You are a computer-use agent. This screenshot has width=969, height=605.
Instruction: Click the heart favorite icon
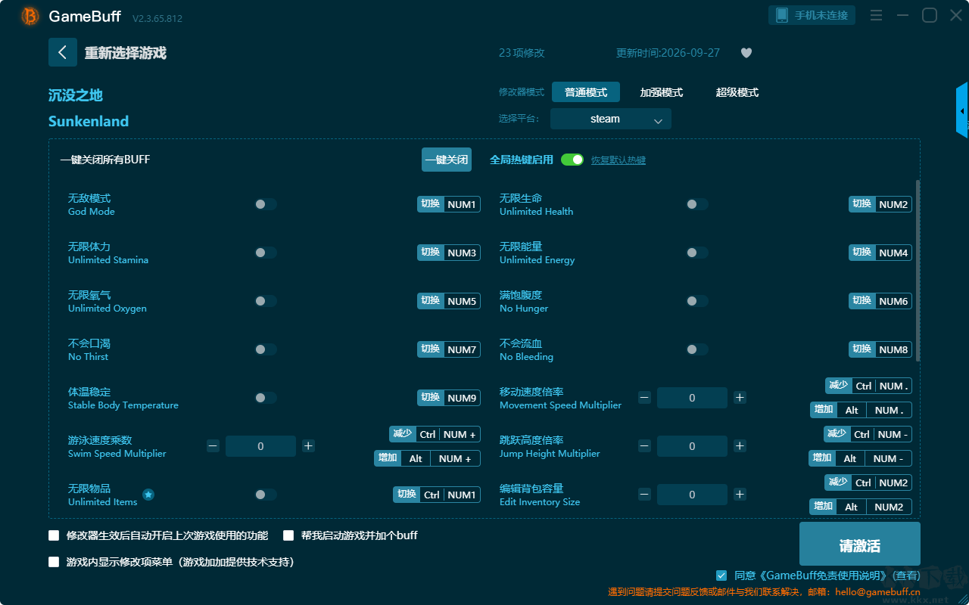746,53
